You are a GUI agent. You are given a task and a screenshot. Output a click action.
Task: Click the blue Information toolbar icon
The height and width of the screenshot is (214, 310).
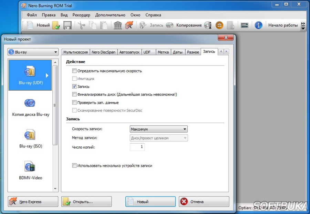pyautogui.click(x=258, y=25)
